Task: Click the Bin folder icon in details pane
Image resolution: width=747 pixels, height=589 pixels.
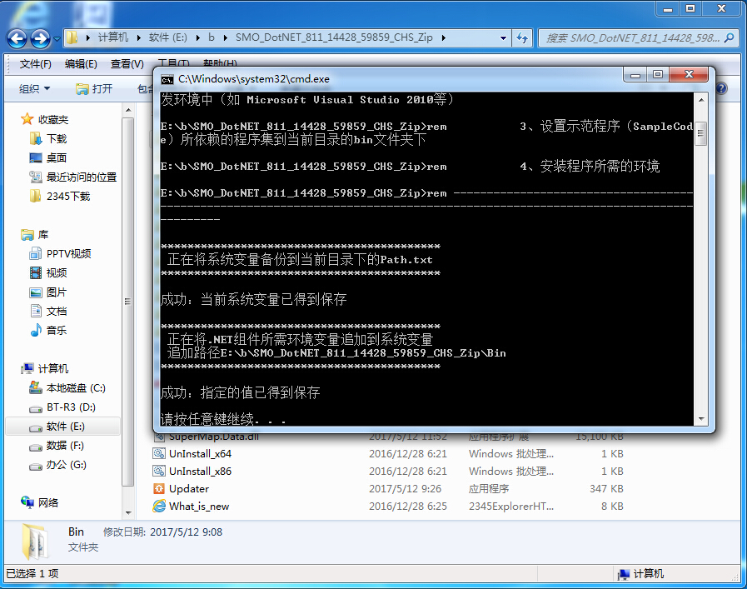Action: coord(35,541)
